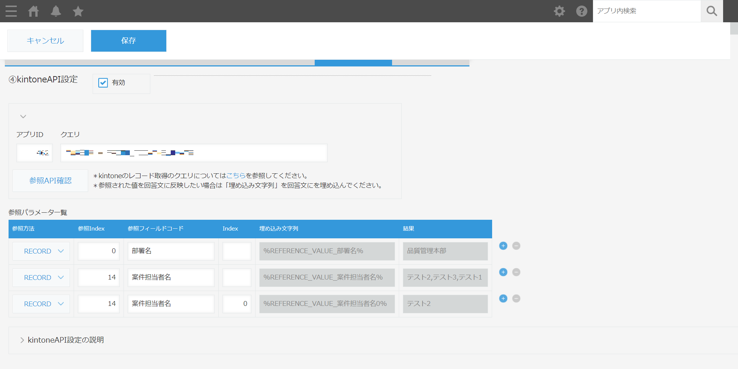738x369 pixels.
Task: Click the search magnifier button
Action: pos(712,11)
